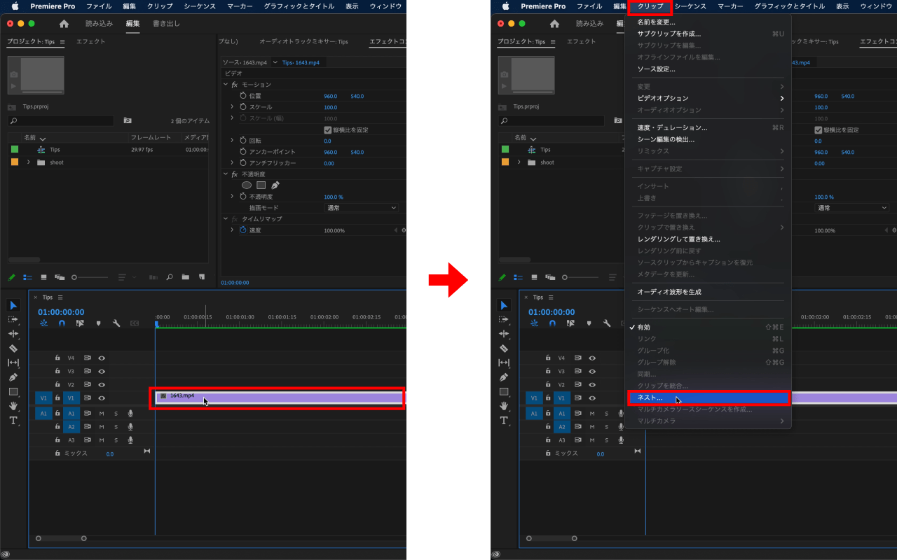The image size is (897, 560).
Task: Click the project search field in left screenshot
Action: (x=61, y=120)
